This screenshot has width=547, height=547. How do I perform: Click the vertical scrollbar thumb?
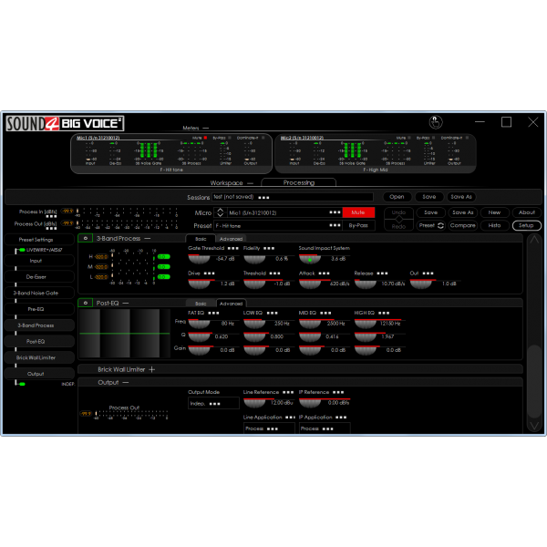point(534,380)
